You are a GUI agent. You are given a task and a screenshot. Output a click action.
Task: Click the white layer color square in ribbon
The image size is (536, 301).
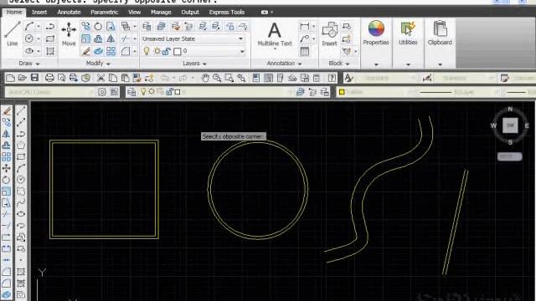(x=178, y=52)
